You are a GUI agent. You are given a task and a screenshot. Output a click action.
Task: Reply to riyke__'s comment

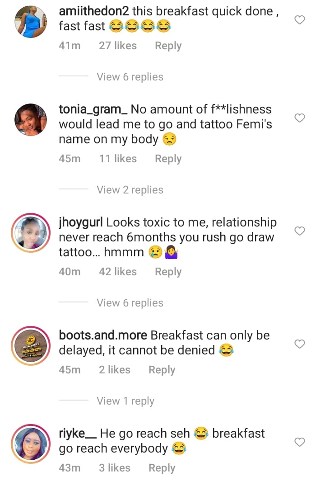point(162,468)
